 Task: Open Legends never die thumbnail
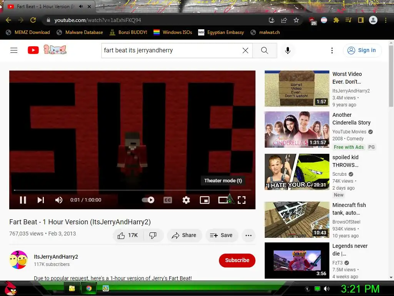297,260
